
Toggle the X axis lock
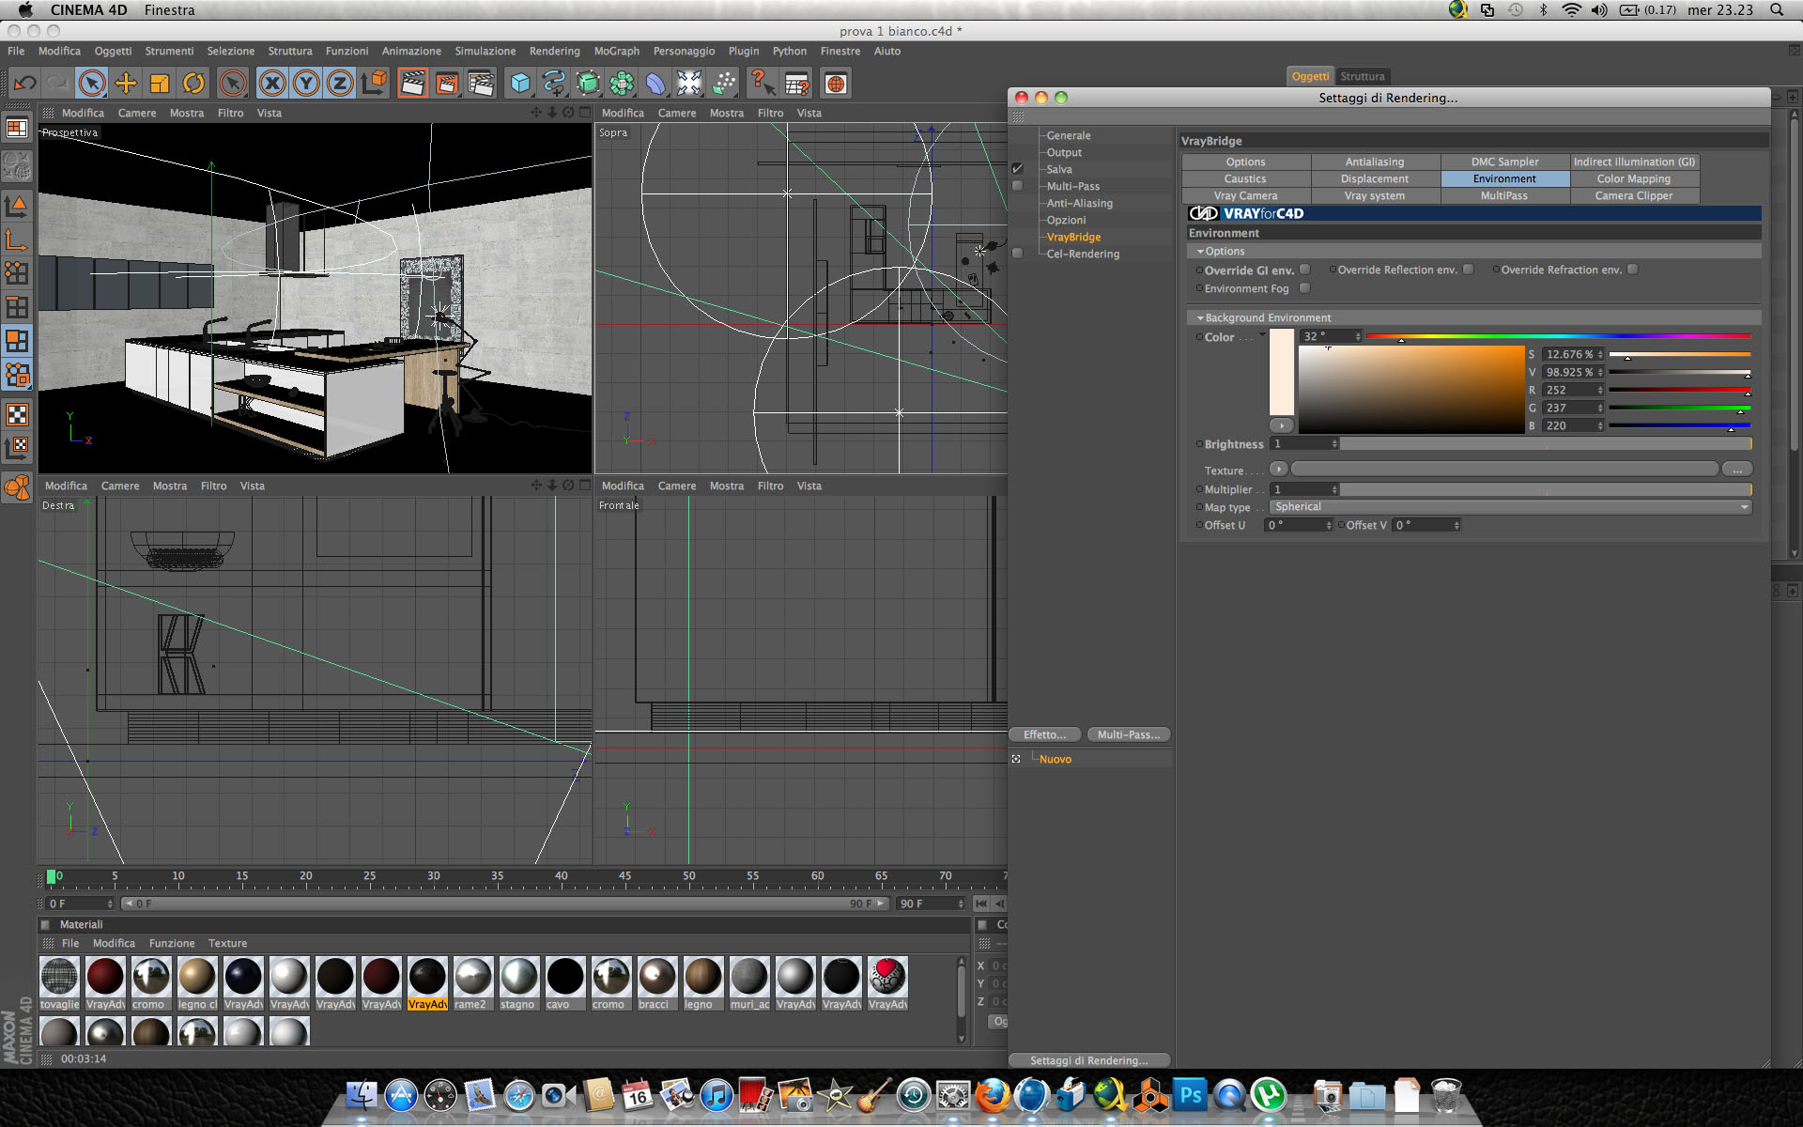click(x=272, y=84)
